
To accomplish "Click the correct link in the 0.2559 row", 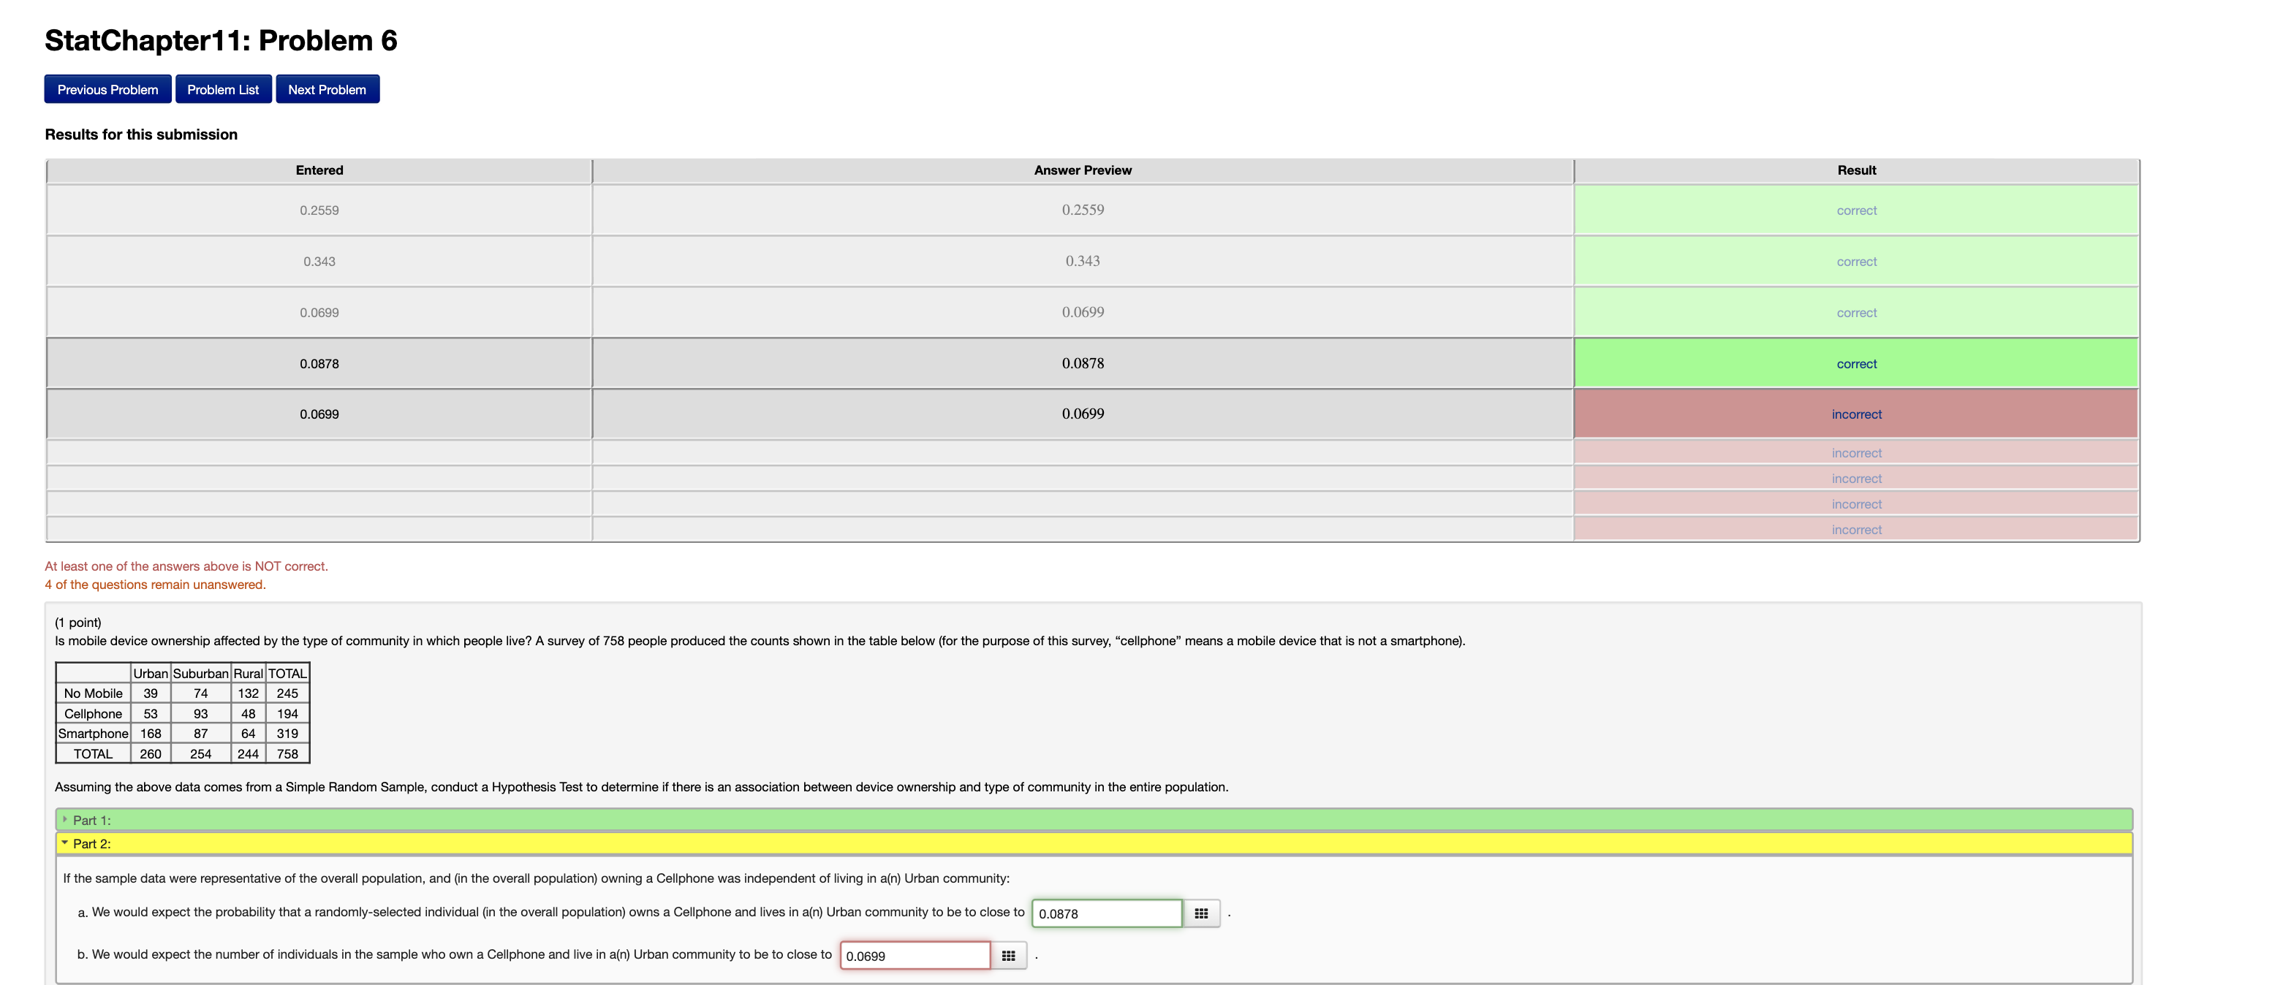I will [x=1856, y=211].
